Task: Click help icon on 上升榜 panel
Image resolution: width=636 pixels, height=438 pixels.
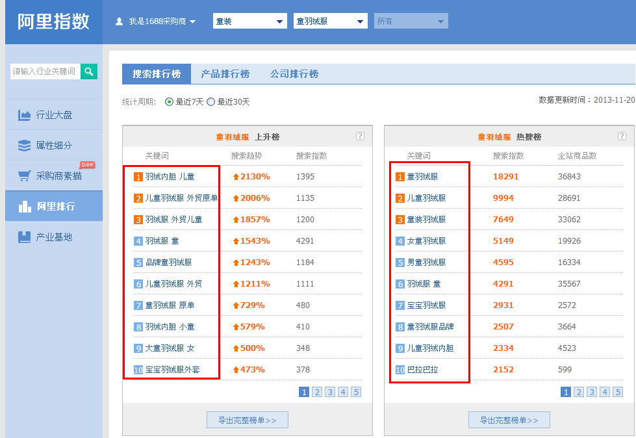Action: click(360, 136)
